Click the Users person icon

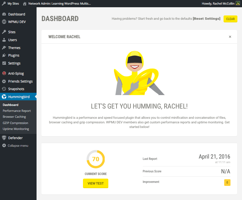click(x=4, y=40)
